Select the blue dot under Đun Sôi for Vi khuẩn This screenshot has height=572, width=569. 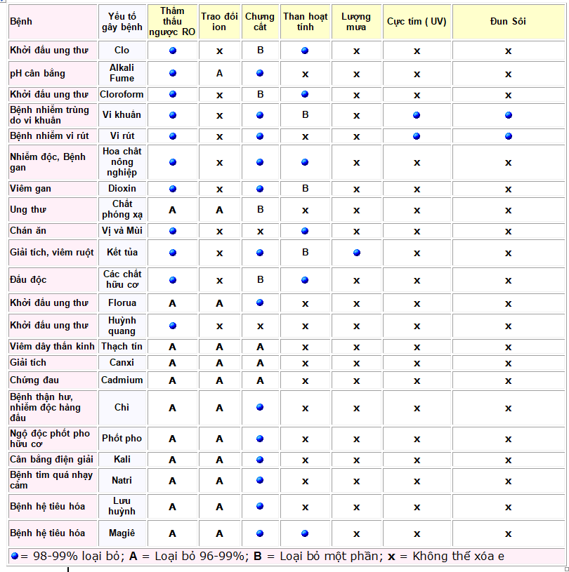(509, 115)
